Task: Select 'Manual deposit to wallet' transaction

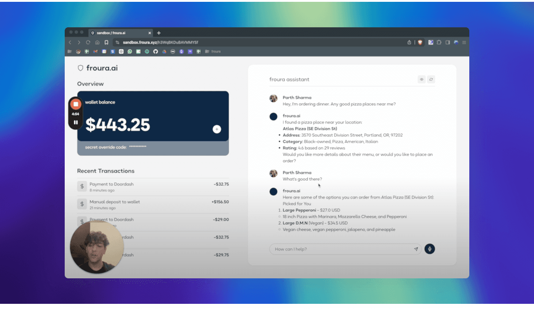Action: (x=153, y=205)
